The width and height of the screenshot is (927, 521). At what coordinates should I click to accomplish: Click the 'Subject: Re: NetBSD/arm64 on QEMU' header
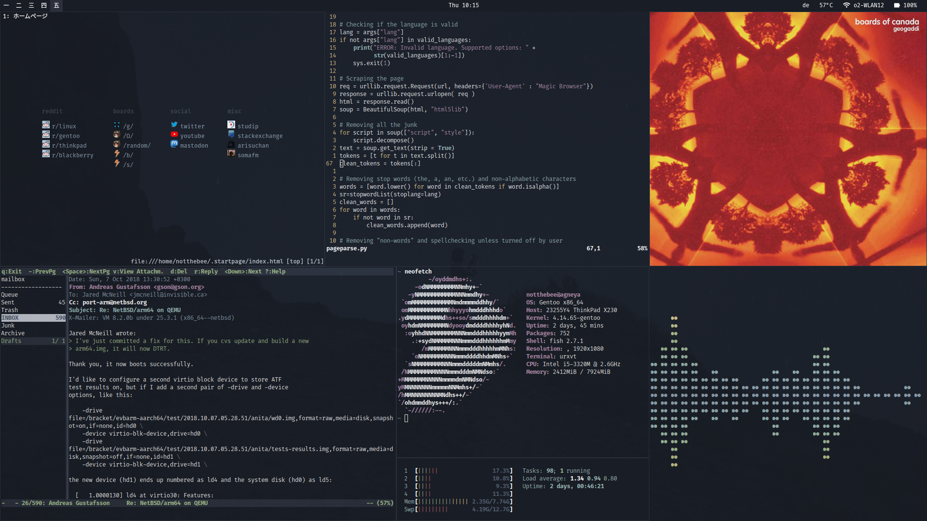click(x=125, y=310)
